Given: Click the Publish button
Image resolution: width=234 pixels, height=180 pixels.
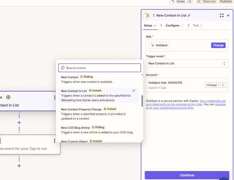Looking at the screenshot, I should (226, 2).
